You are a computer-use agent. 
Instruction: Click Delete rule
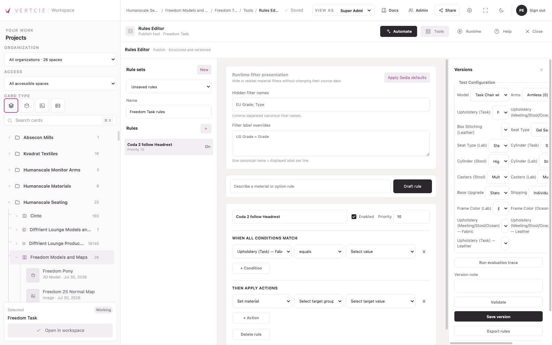[x=251, y=334]
